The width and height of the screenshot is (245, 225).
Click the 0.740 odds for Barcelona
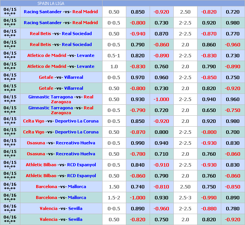[138, 187]
